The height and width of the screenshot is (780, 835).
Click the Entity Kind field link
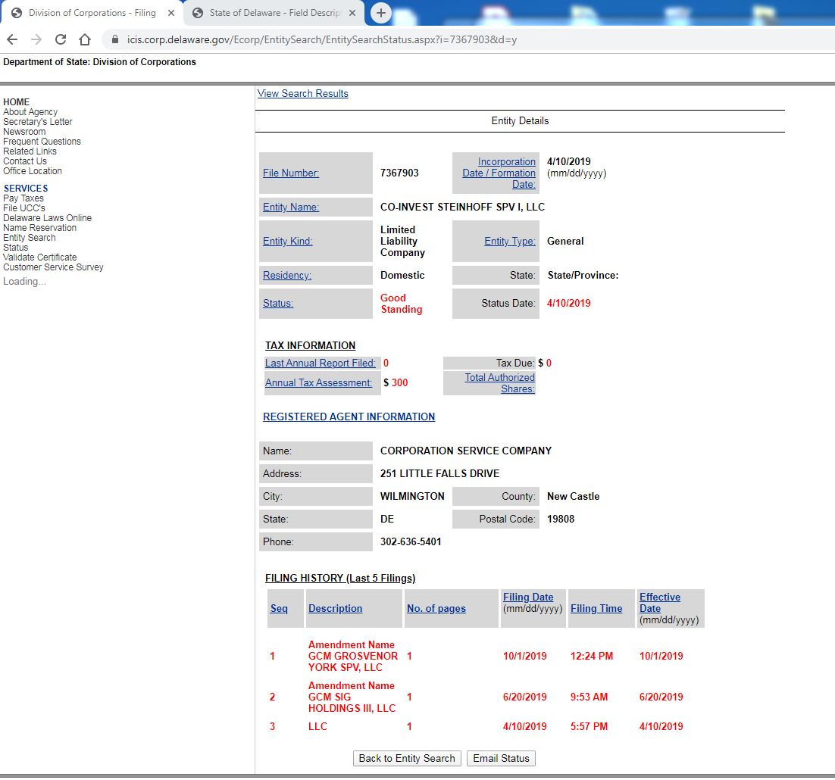click(x=288, y=241)
